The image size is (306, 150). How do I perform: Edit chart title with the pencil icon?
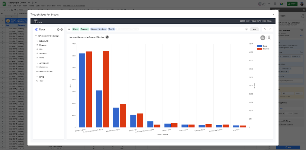click(107, 37)
